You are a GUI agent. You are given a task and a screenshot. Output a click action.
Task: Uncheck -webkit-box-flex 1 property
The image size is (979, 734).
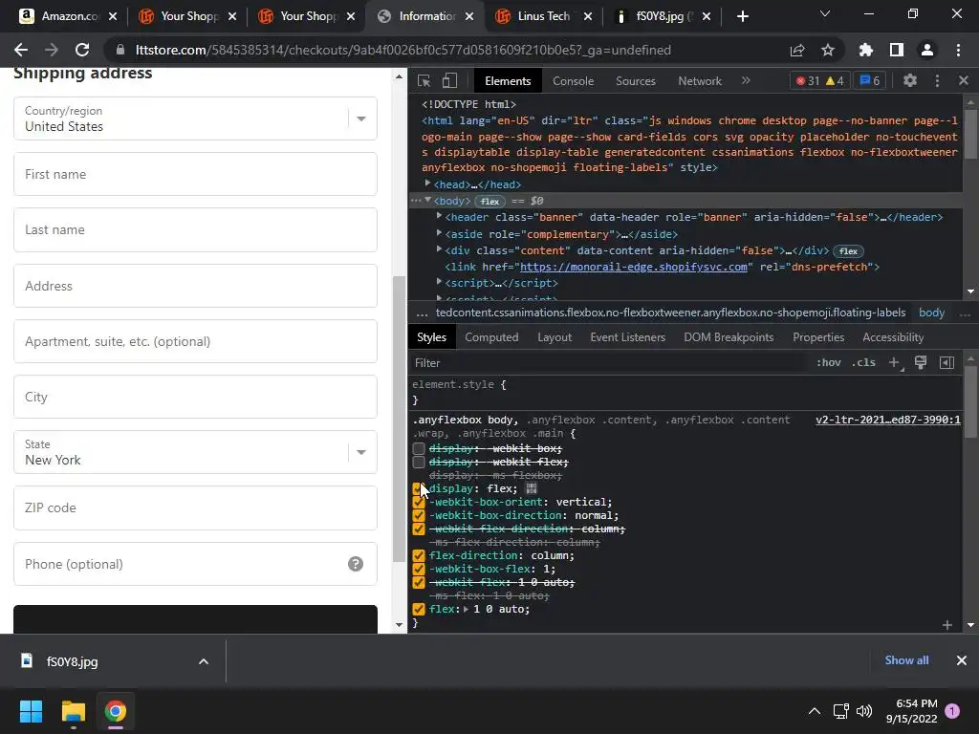coord(419,570)
